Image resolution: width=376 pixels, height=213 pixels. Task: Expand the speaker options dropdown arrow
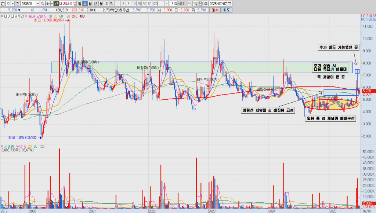pos(51,3)
